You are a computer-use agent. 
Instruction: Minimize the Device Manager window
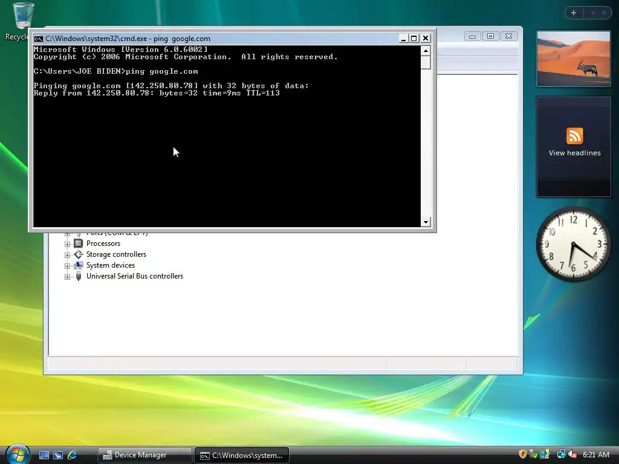pos(472,36)
